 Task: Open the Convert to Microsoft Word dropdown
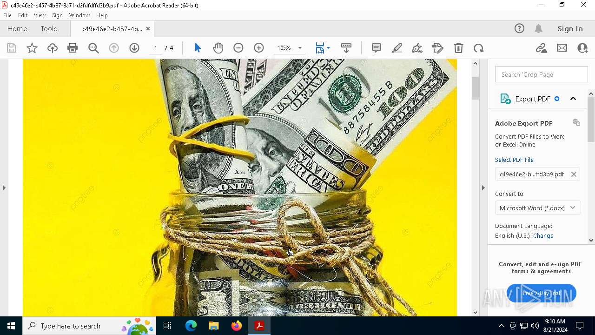click(538, 208)
